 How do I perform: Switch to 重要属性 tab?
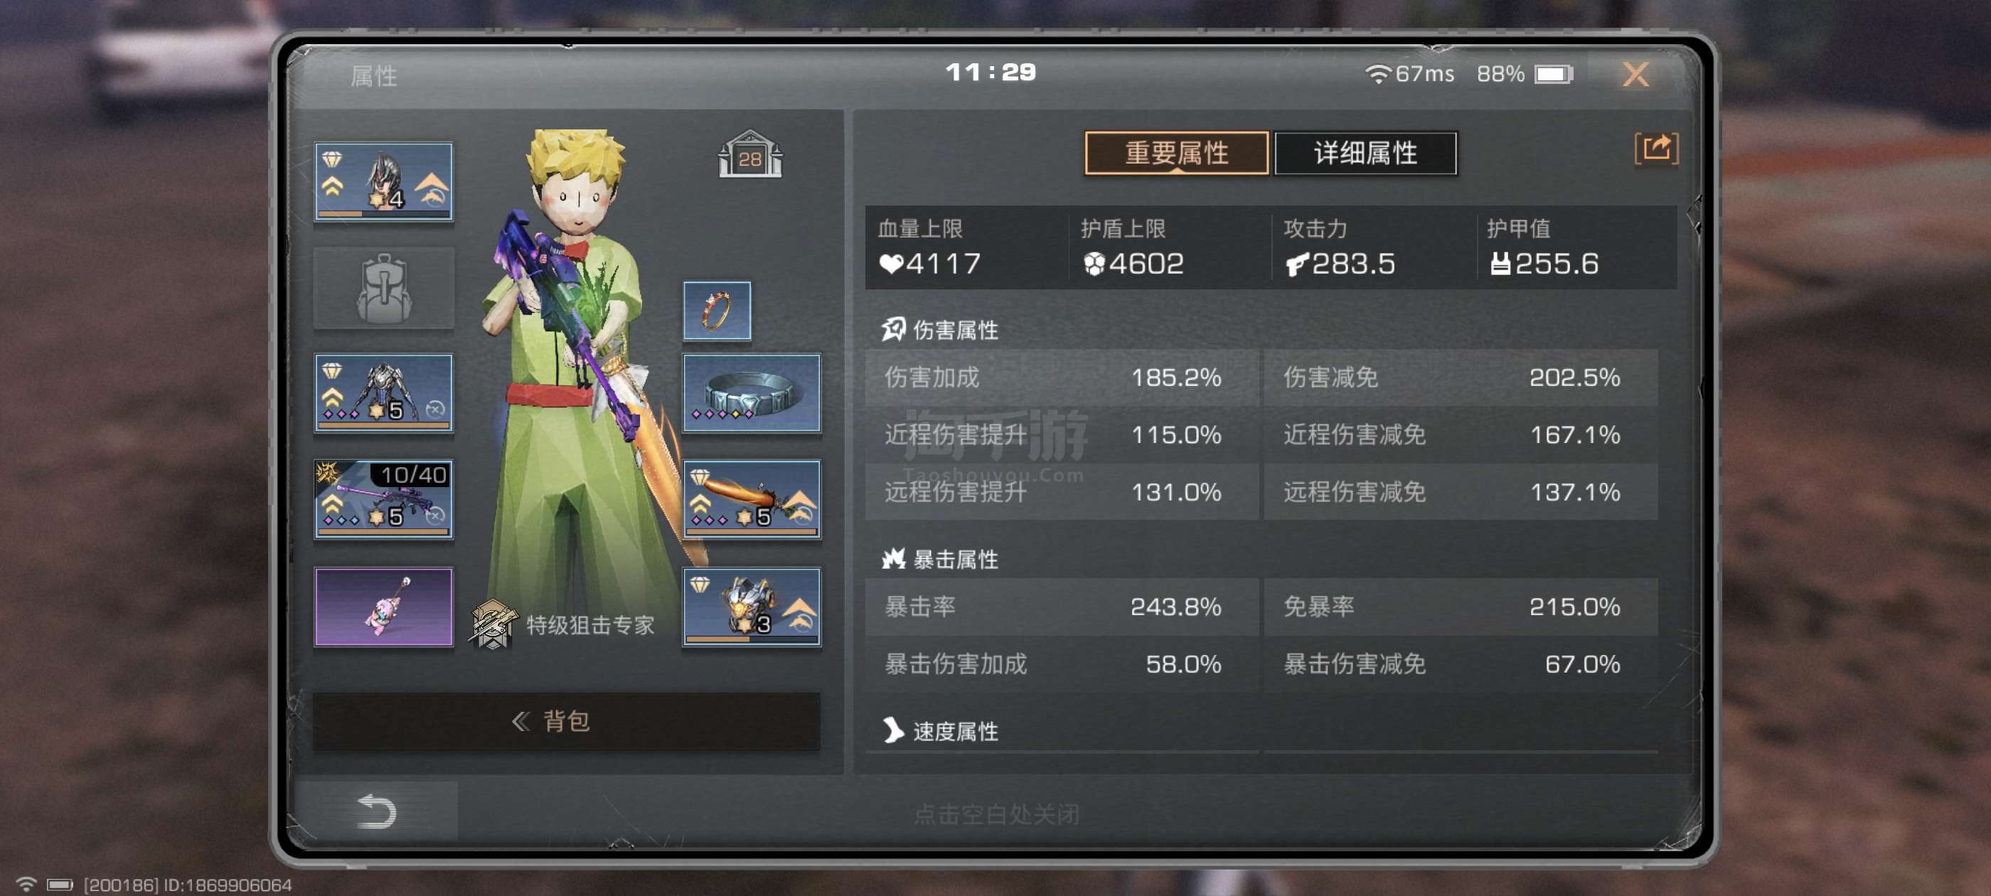(1176, 153)
